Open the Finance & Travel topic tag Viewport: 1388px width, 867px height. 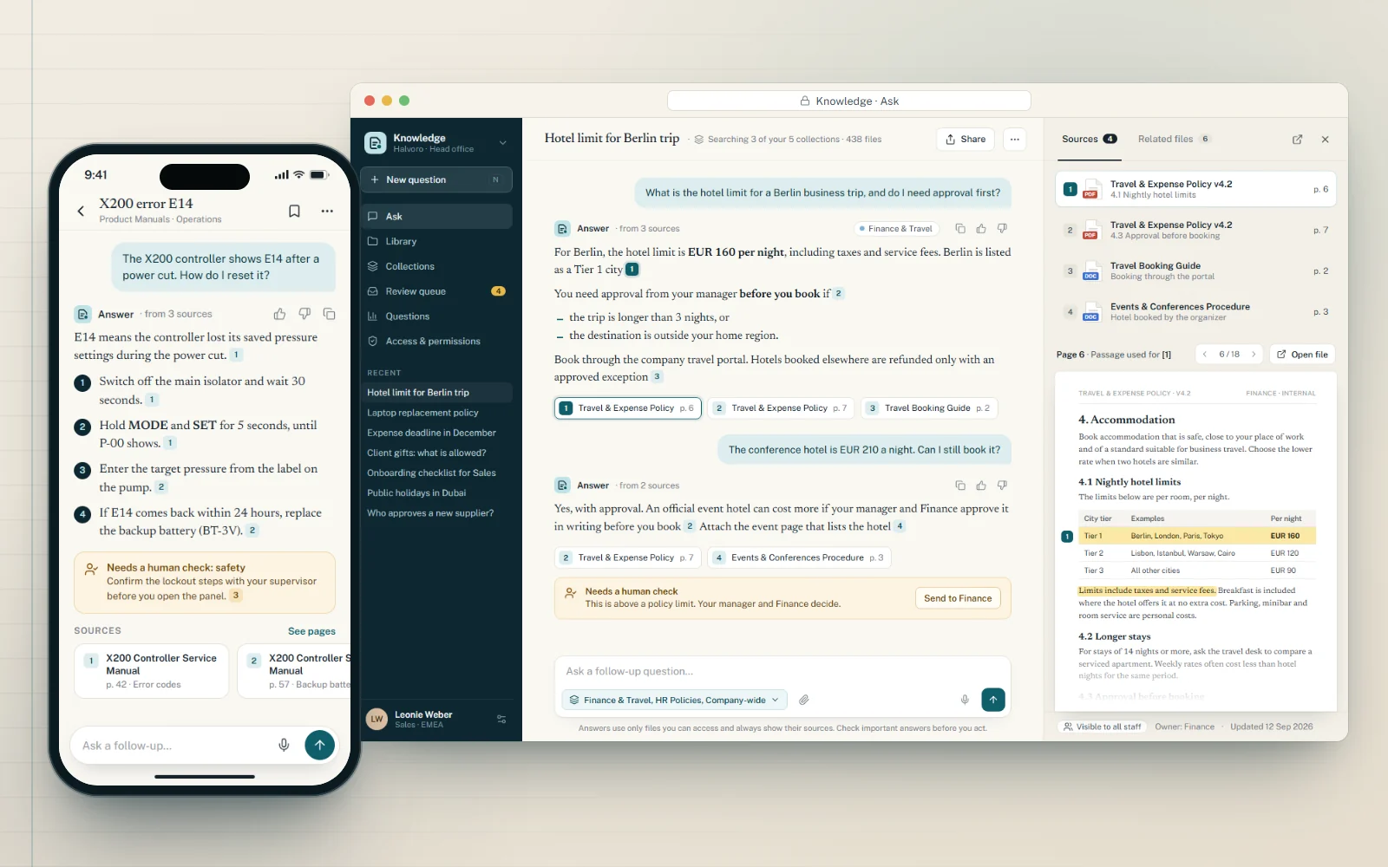tap(895, 229)
